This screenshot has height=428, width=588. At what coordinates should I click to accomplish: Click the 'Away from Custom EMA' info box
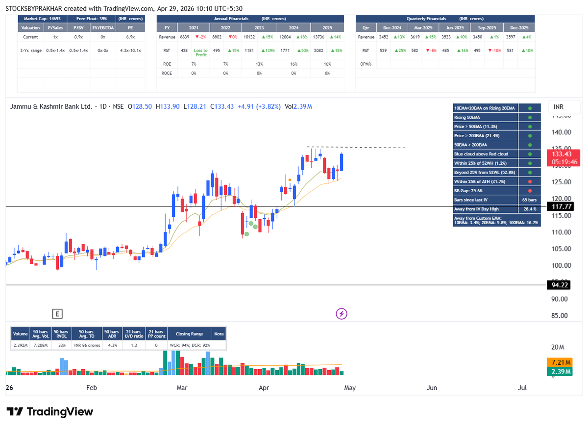497,220
